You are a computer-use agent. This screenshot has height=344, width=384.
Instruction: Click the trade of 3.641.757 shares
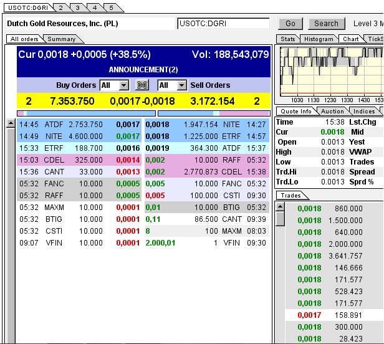click(334, 256)
